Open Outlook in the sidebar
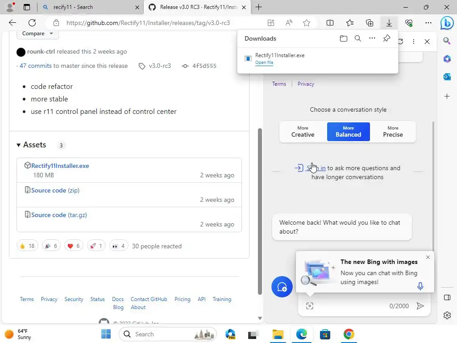The height and width of the screenshot is (343, 457). tap(447, 77)
